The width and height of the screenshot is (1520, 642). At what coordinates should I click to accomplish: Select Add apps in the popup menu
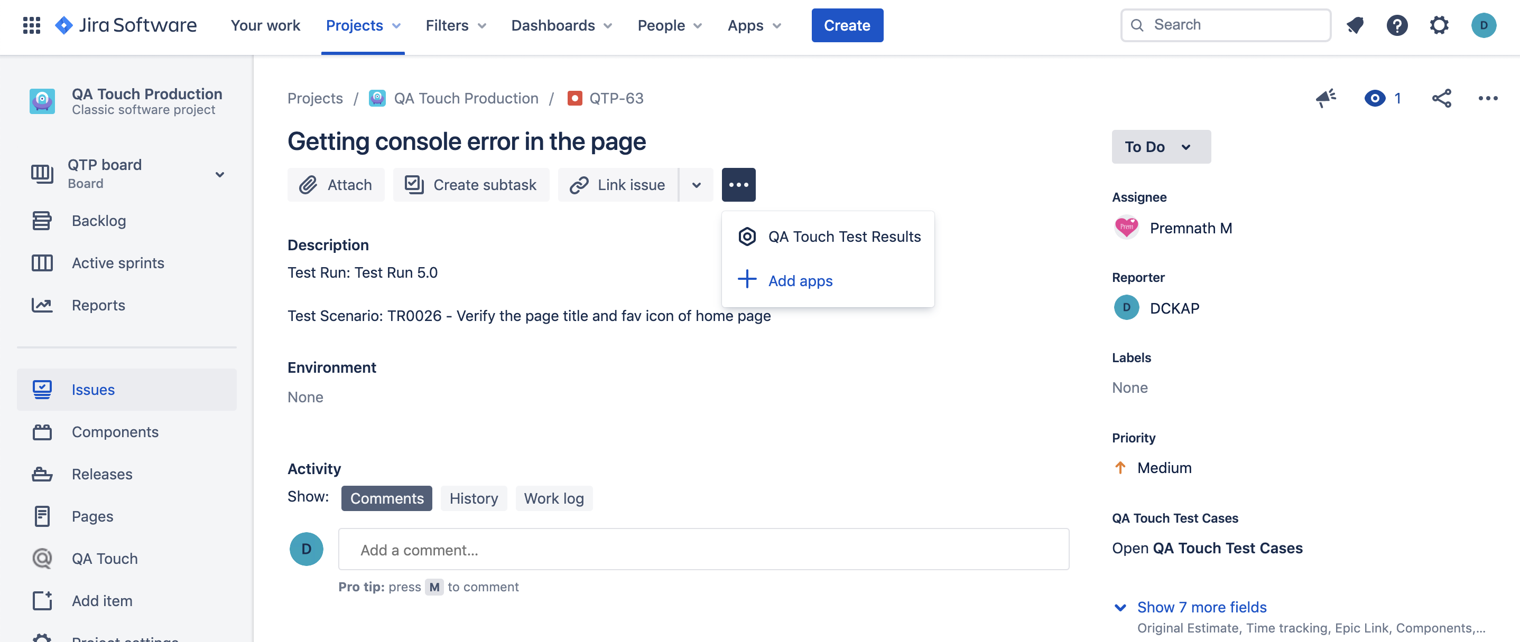pyautogui.click(x=828, y=281)
